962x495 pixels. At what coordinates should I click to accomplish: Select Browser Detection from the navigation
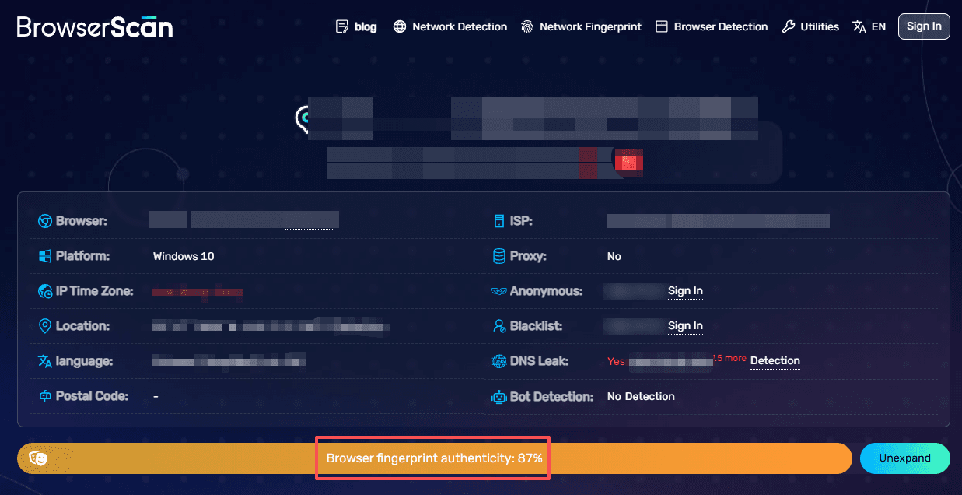[x=711, y=26]
